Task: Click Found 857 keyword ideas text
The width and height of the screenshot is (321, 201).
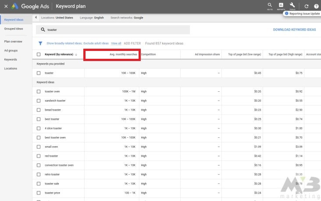Action: click(164, 43)
